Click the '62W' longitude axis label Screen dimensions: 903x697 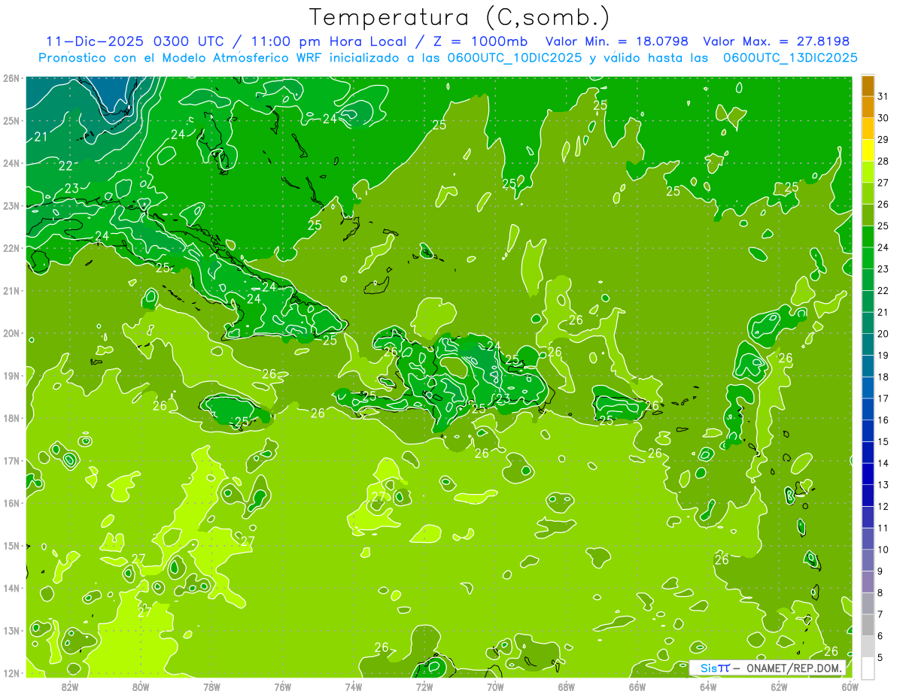point(779,687)
